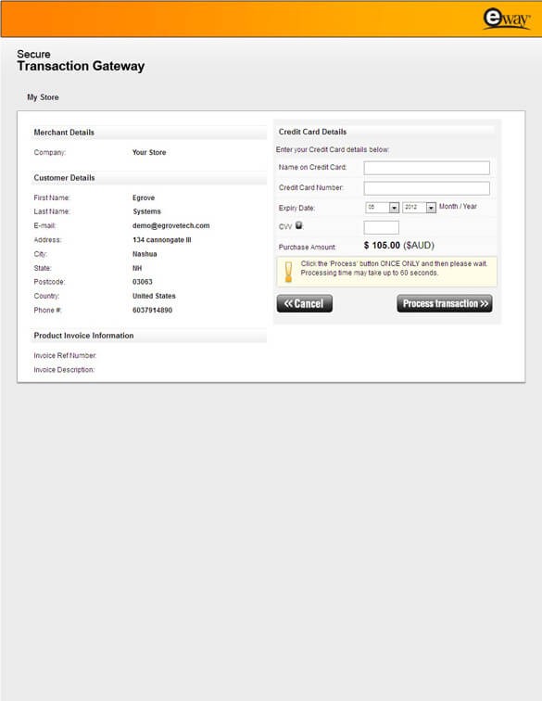This screenshot has height=701, width=542.
Task: Select the phone number 6037914890
Action: click(152, 311)
